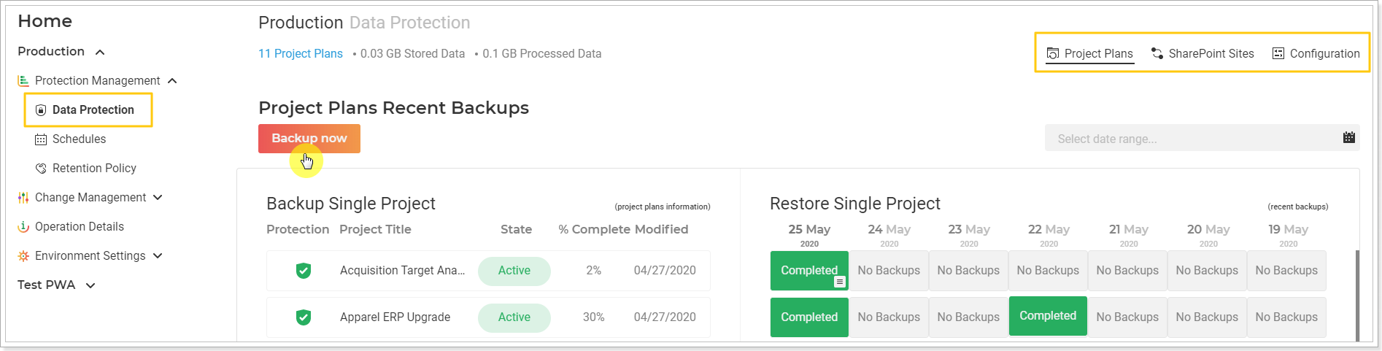Click the Select date range input field
This screenshot has height=351, width=1382.
[1203, 138]
